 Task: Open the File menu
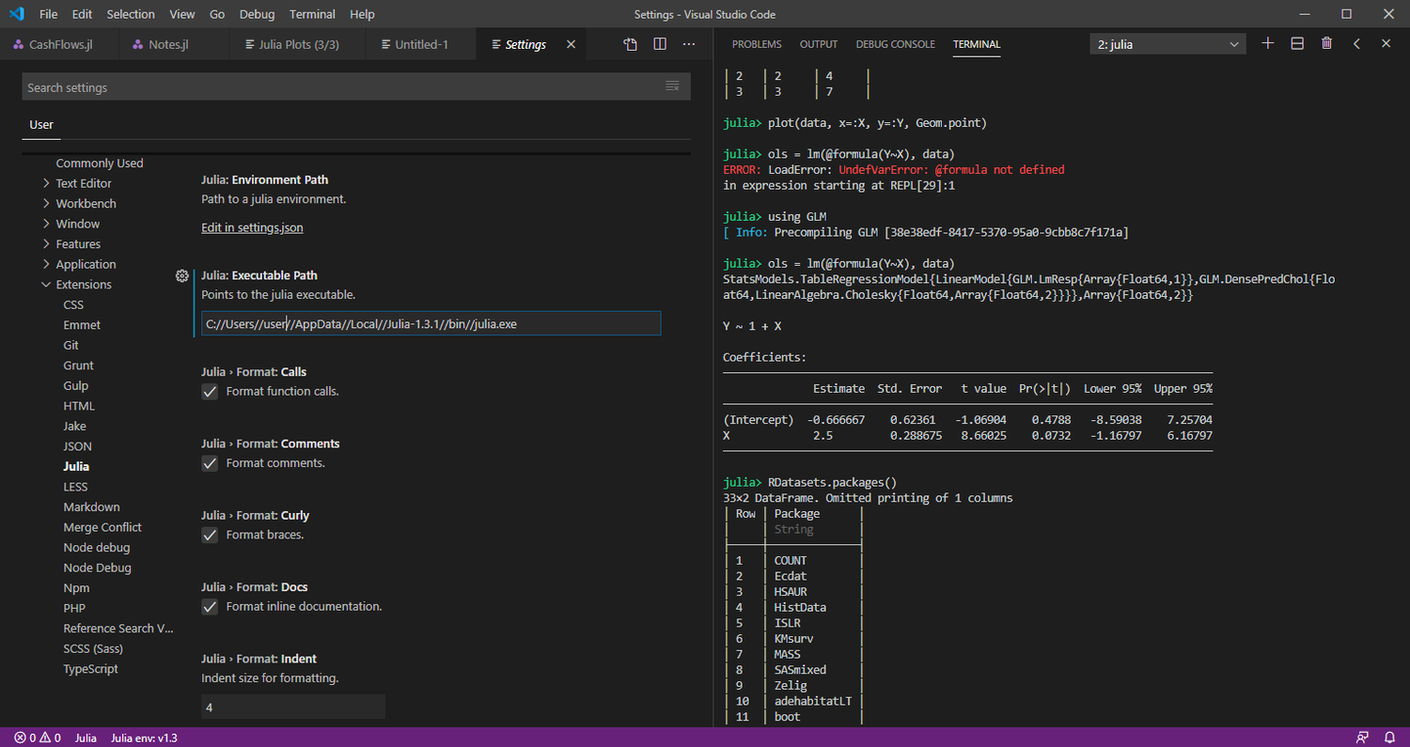(49, 14)
